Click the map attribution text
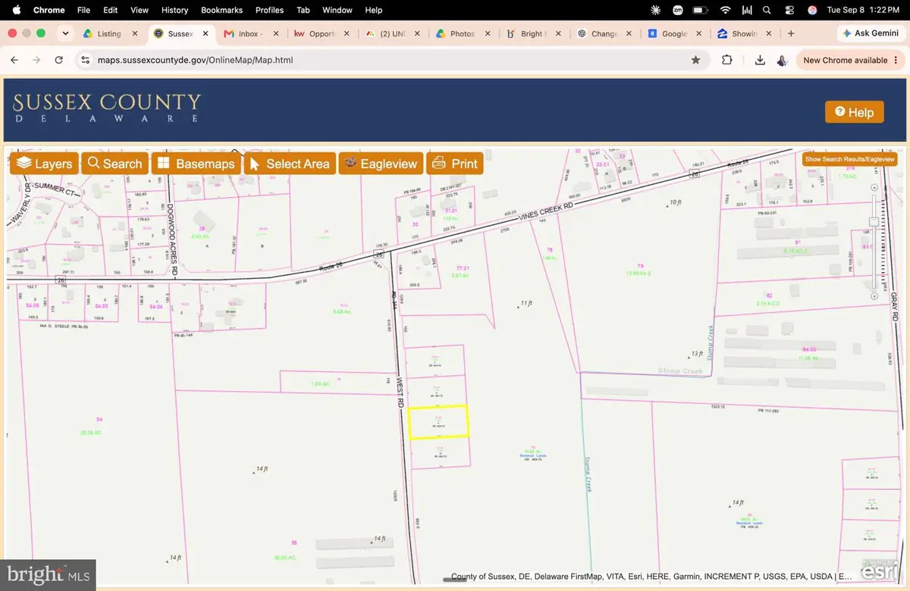910x591 pixels. [x=651, y=576]
